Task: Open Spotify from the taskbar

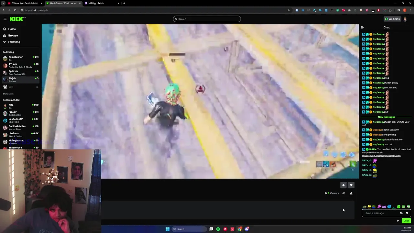Action: (218, 229)
